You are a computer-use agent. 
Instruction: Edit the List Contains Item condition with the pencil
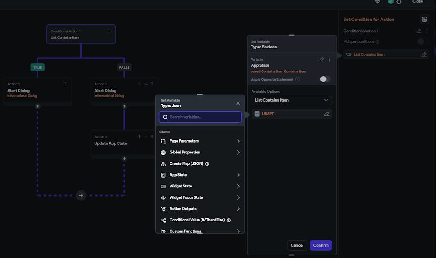point(424,54)
